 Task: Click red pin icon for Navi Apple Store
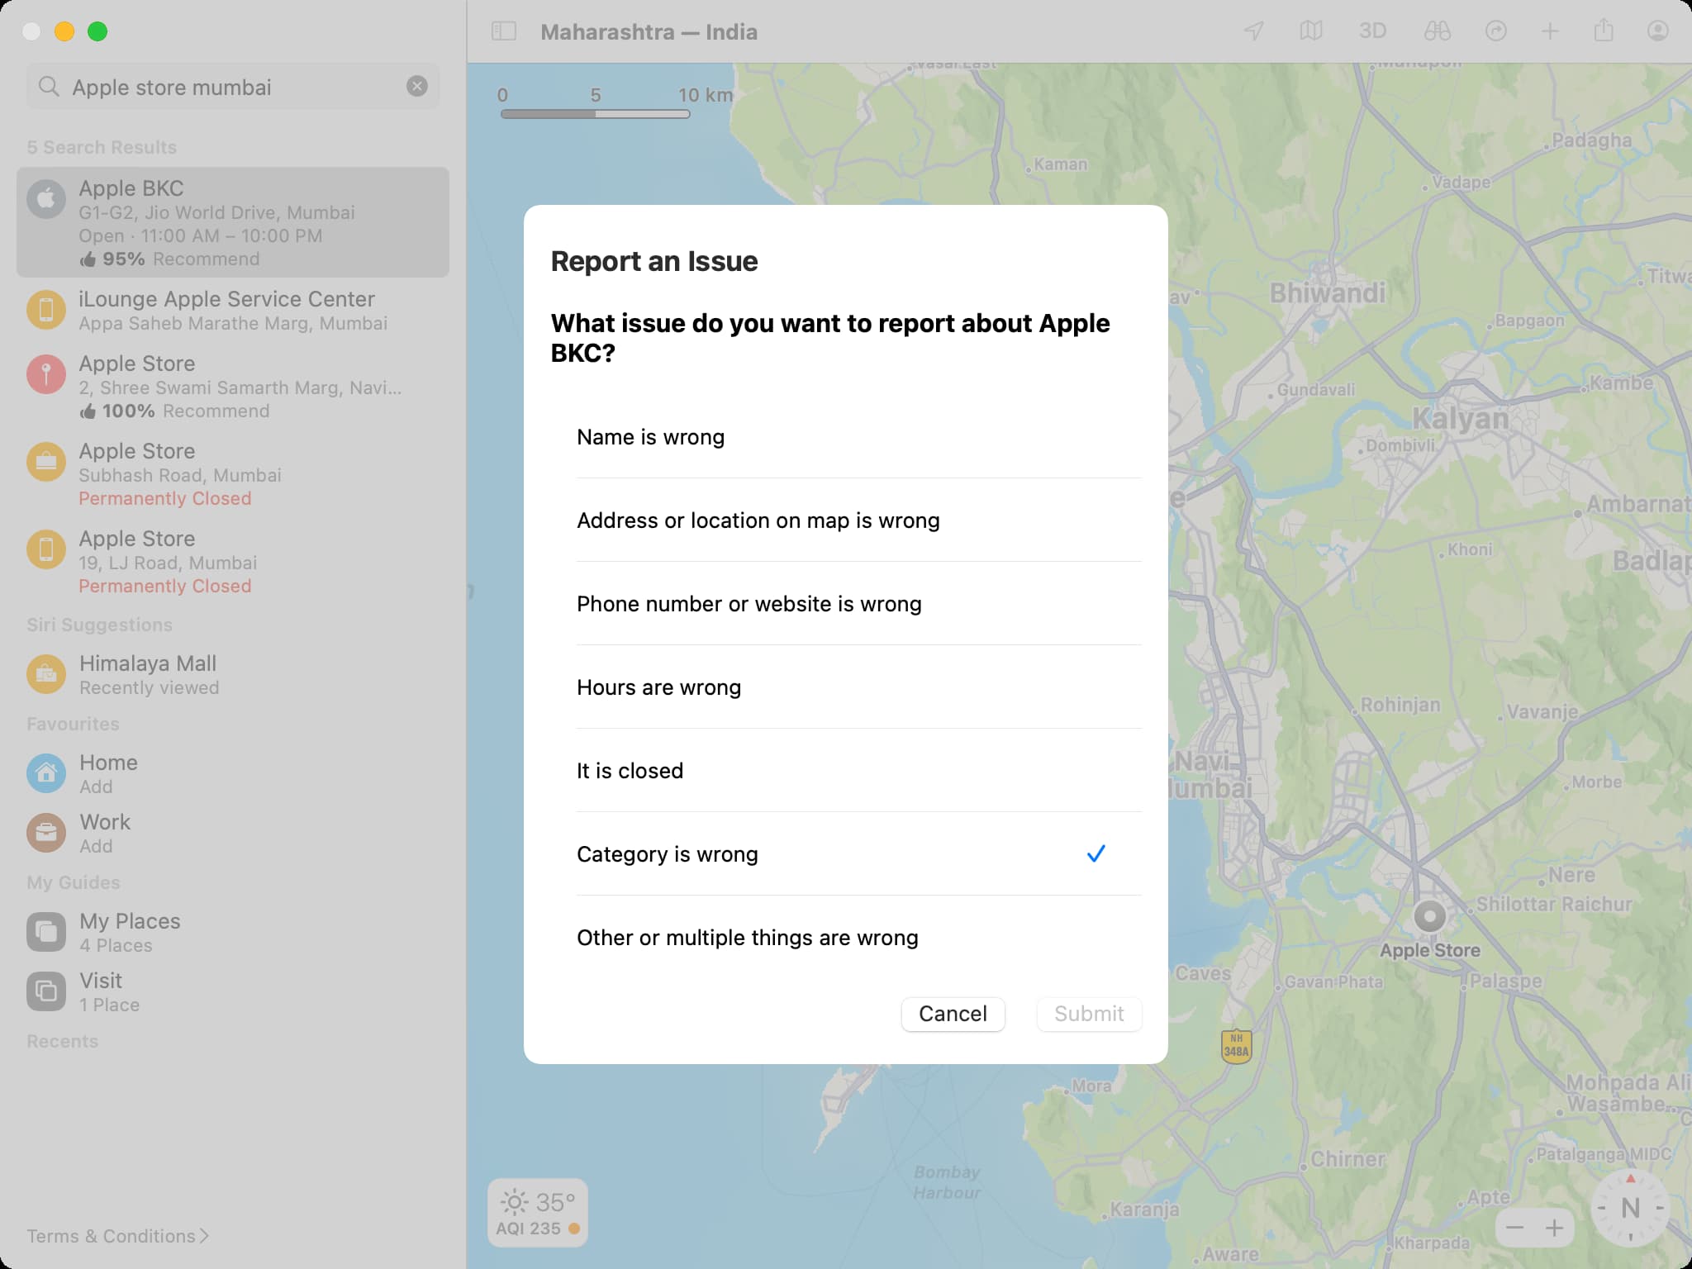click(x=46, y=374)
